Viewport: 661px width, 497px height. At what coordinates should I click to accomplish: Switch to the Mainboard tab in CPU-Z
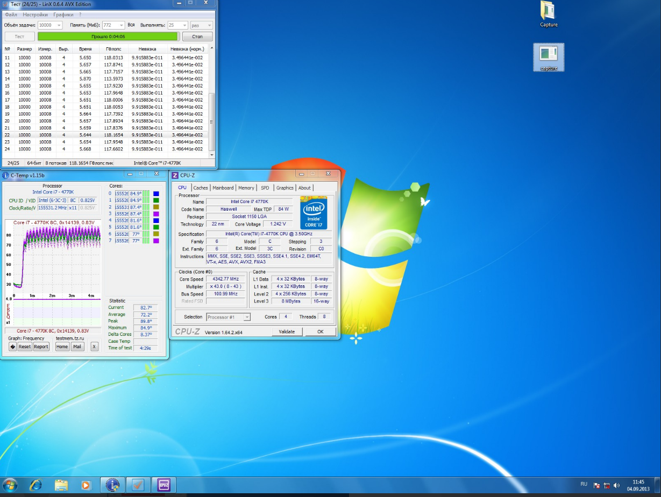pyautogui.click(x=223, y=188)
